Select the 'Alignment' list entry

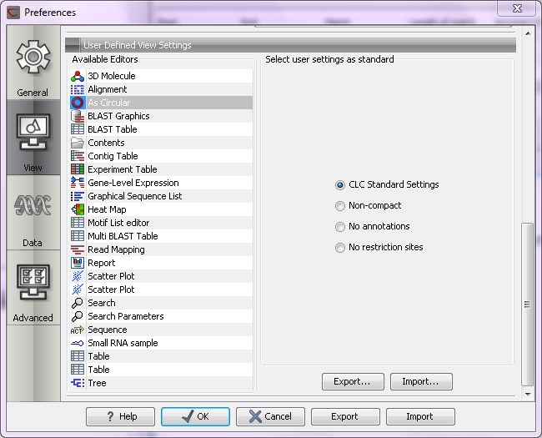pos(162,89)
